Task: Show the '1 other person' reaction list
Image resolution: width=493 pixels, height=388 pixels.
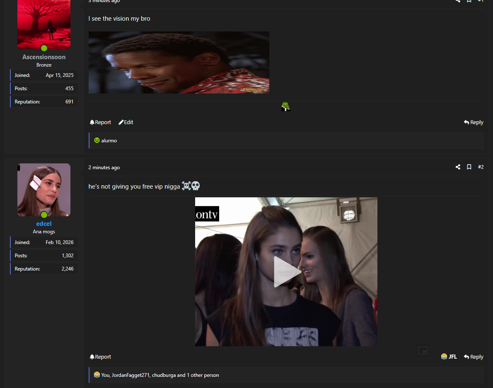Action: pos(203,375)
